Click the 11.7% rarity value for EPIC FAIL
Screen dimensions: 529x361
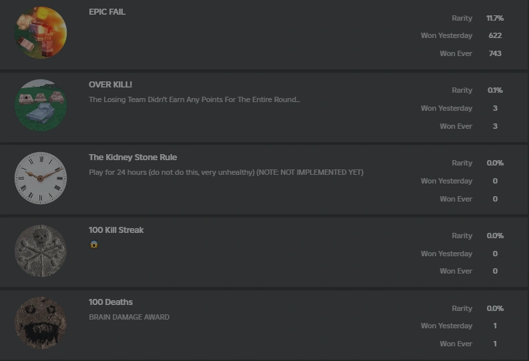tap(495, 18)
